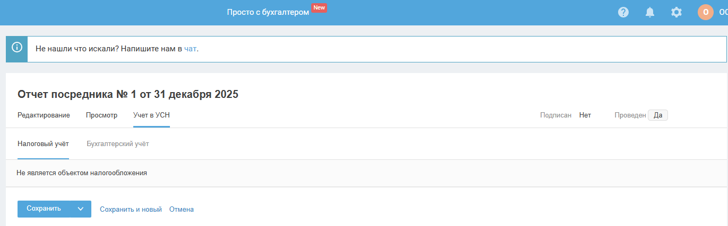Click the red "New" badge
The image size is (728, 226).
click(x=319, y=8)
